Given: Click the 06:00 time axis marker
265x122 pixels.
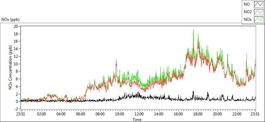Looking at the screenshot, I should (x=80, y=114).
